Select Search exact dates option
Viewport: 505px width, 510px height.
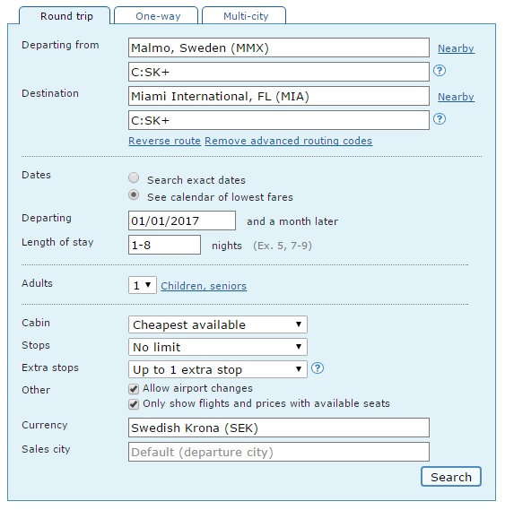[x=134, y=177]
